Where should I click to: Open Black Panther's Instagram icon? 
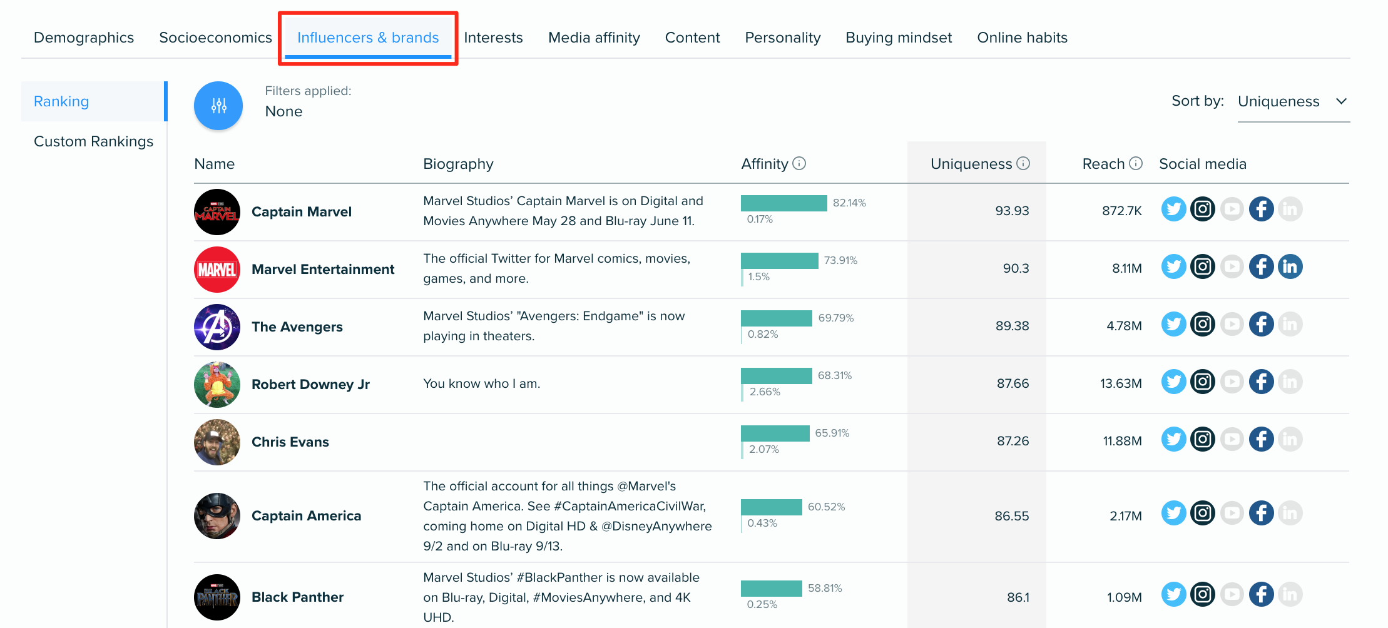[x=1203, y=594]
